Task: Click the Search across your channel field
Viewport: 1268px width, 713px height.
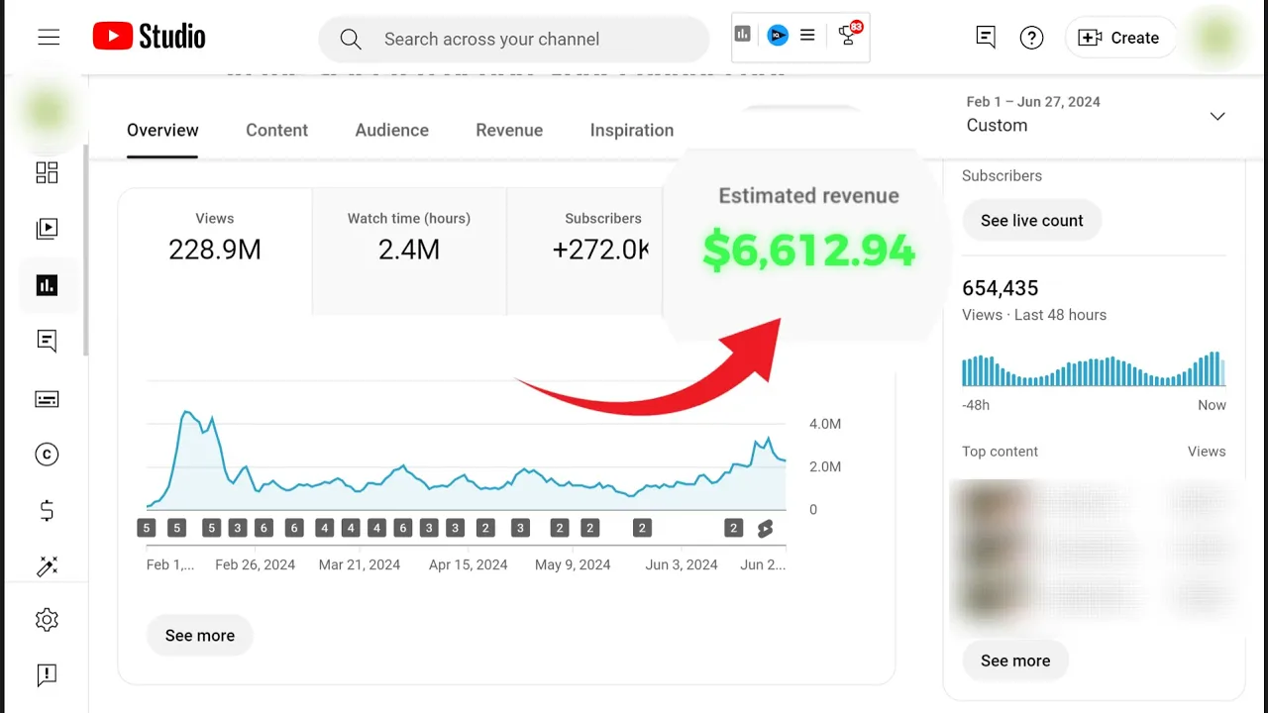Action: click(513, 40)
